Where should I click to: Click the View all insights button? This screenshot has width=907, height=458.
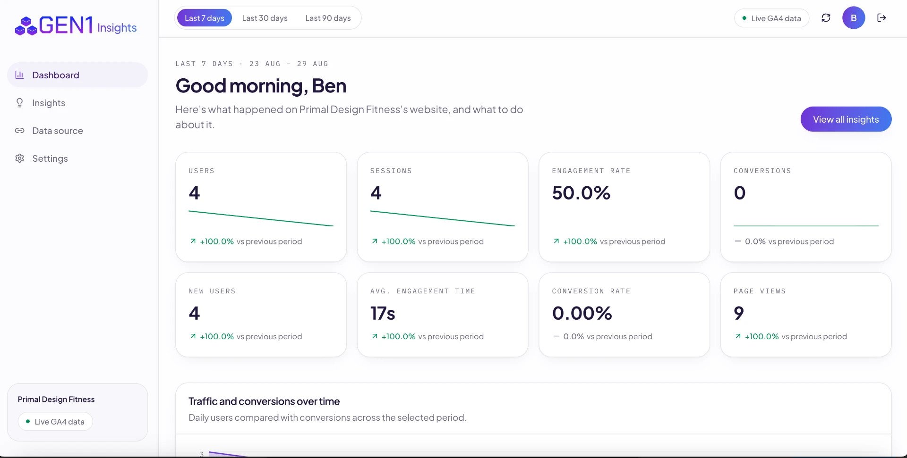coord(846,119)
